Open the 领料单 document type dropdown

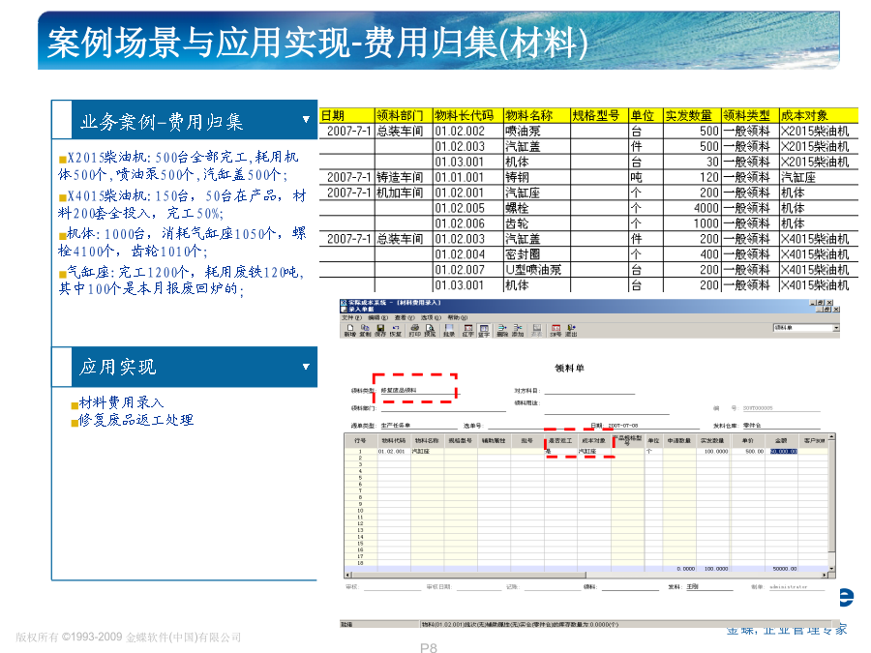[836, 328]
